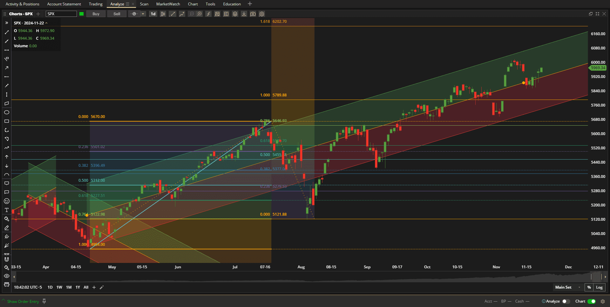The height and width of the screenshot is (307, 610).
Task: Select the trend line drawing tool
Action: click(x=6, y=32)
